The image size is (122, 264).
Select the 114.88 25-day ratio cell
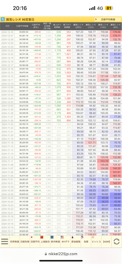(78, 106)
